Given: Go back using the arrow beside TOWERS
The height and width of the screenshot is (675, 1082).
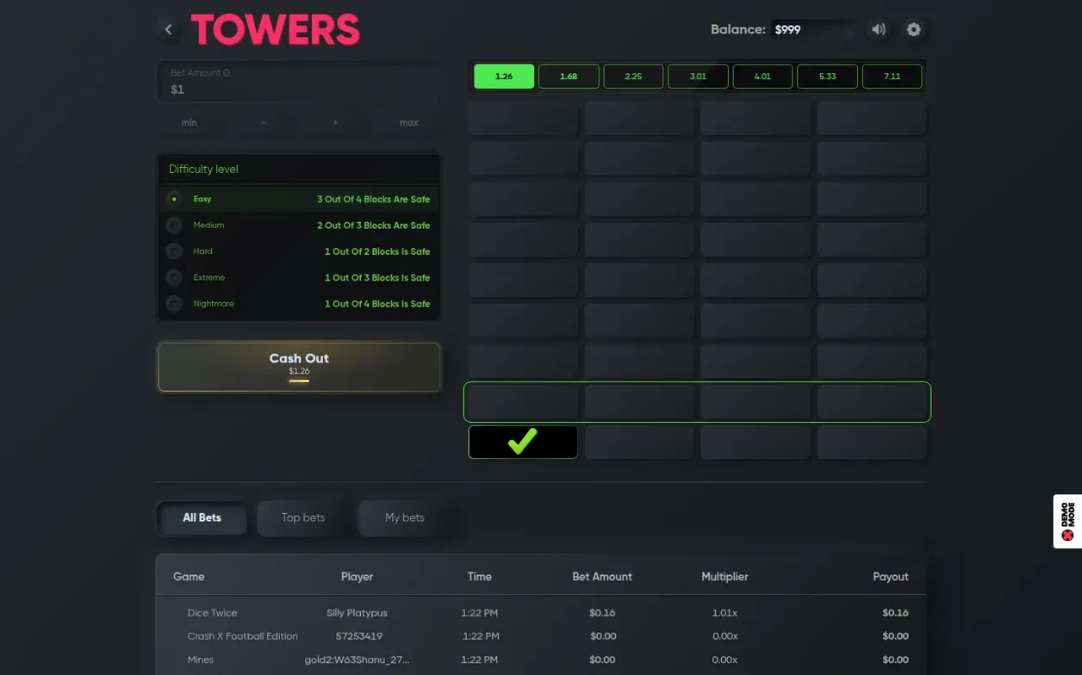Looking at the screenshot, I should pyautogui.click(x=169, y=29).
